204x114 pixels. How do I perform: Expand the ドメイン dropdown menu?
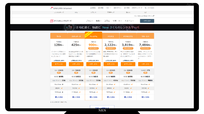pos(129,21)
